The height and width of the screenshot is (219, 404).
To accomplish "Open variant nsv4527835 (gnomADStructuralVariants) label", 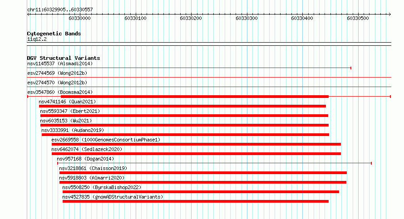I will click(113, 197).
